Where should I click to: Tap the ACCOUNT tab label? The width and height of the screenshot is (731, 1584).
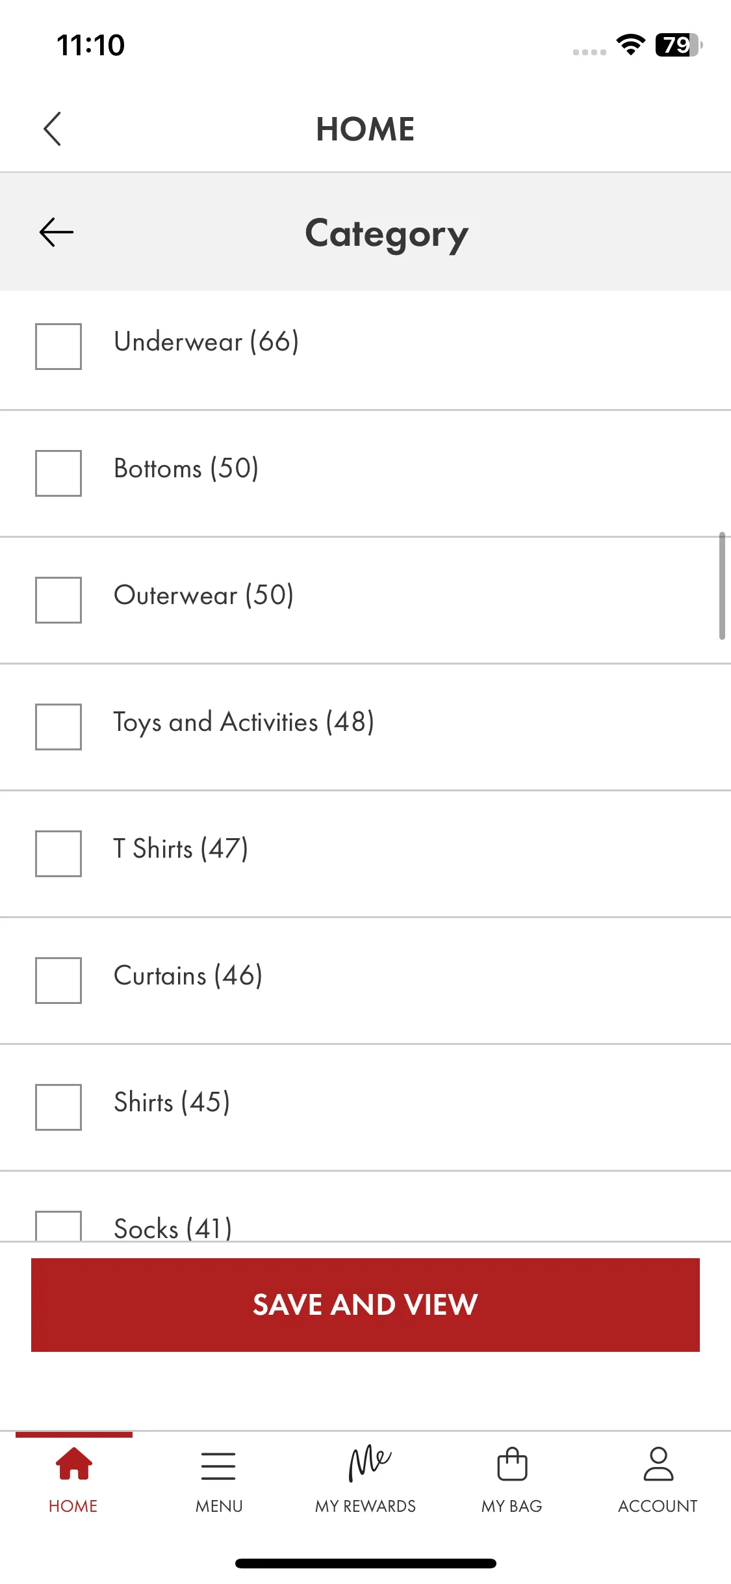pos(658,1506)
